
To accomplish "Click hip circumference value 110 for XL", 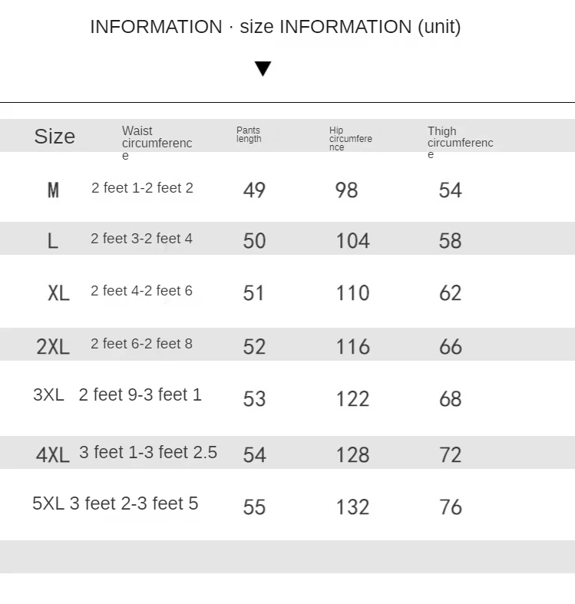I will coord(352,293).
